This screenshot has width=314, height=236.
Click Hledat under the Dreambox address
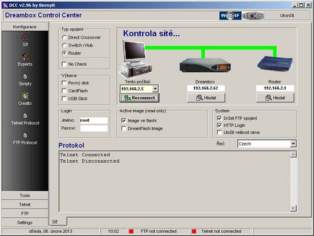(206, 98)
